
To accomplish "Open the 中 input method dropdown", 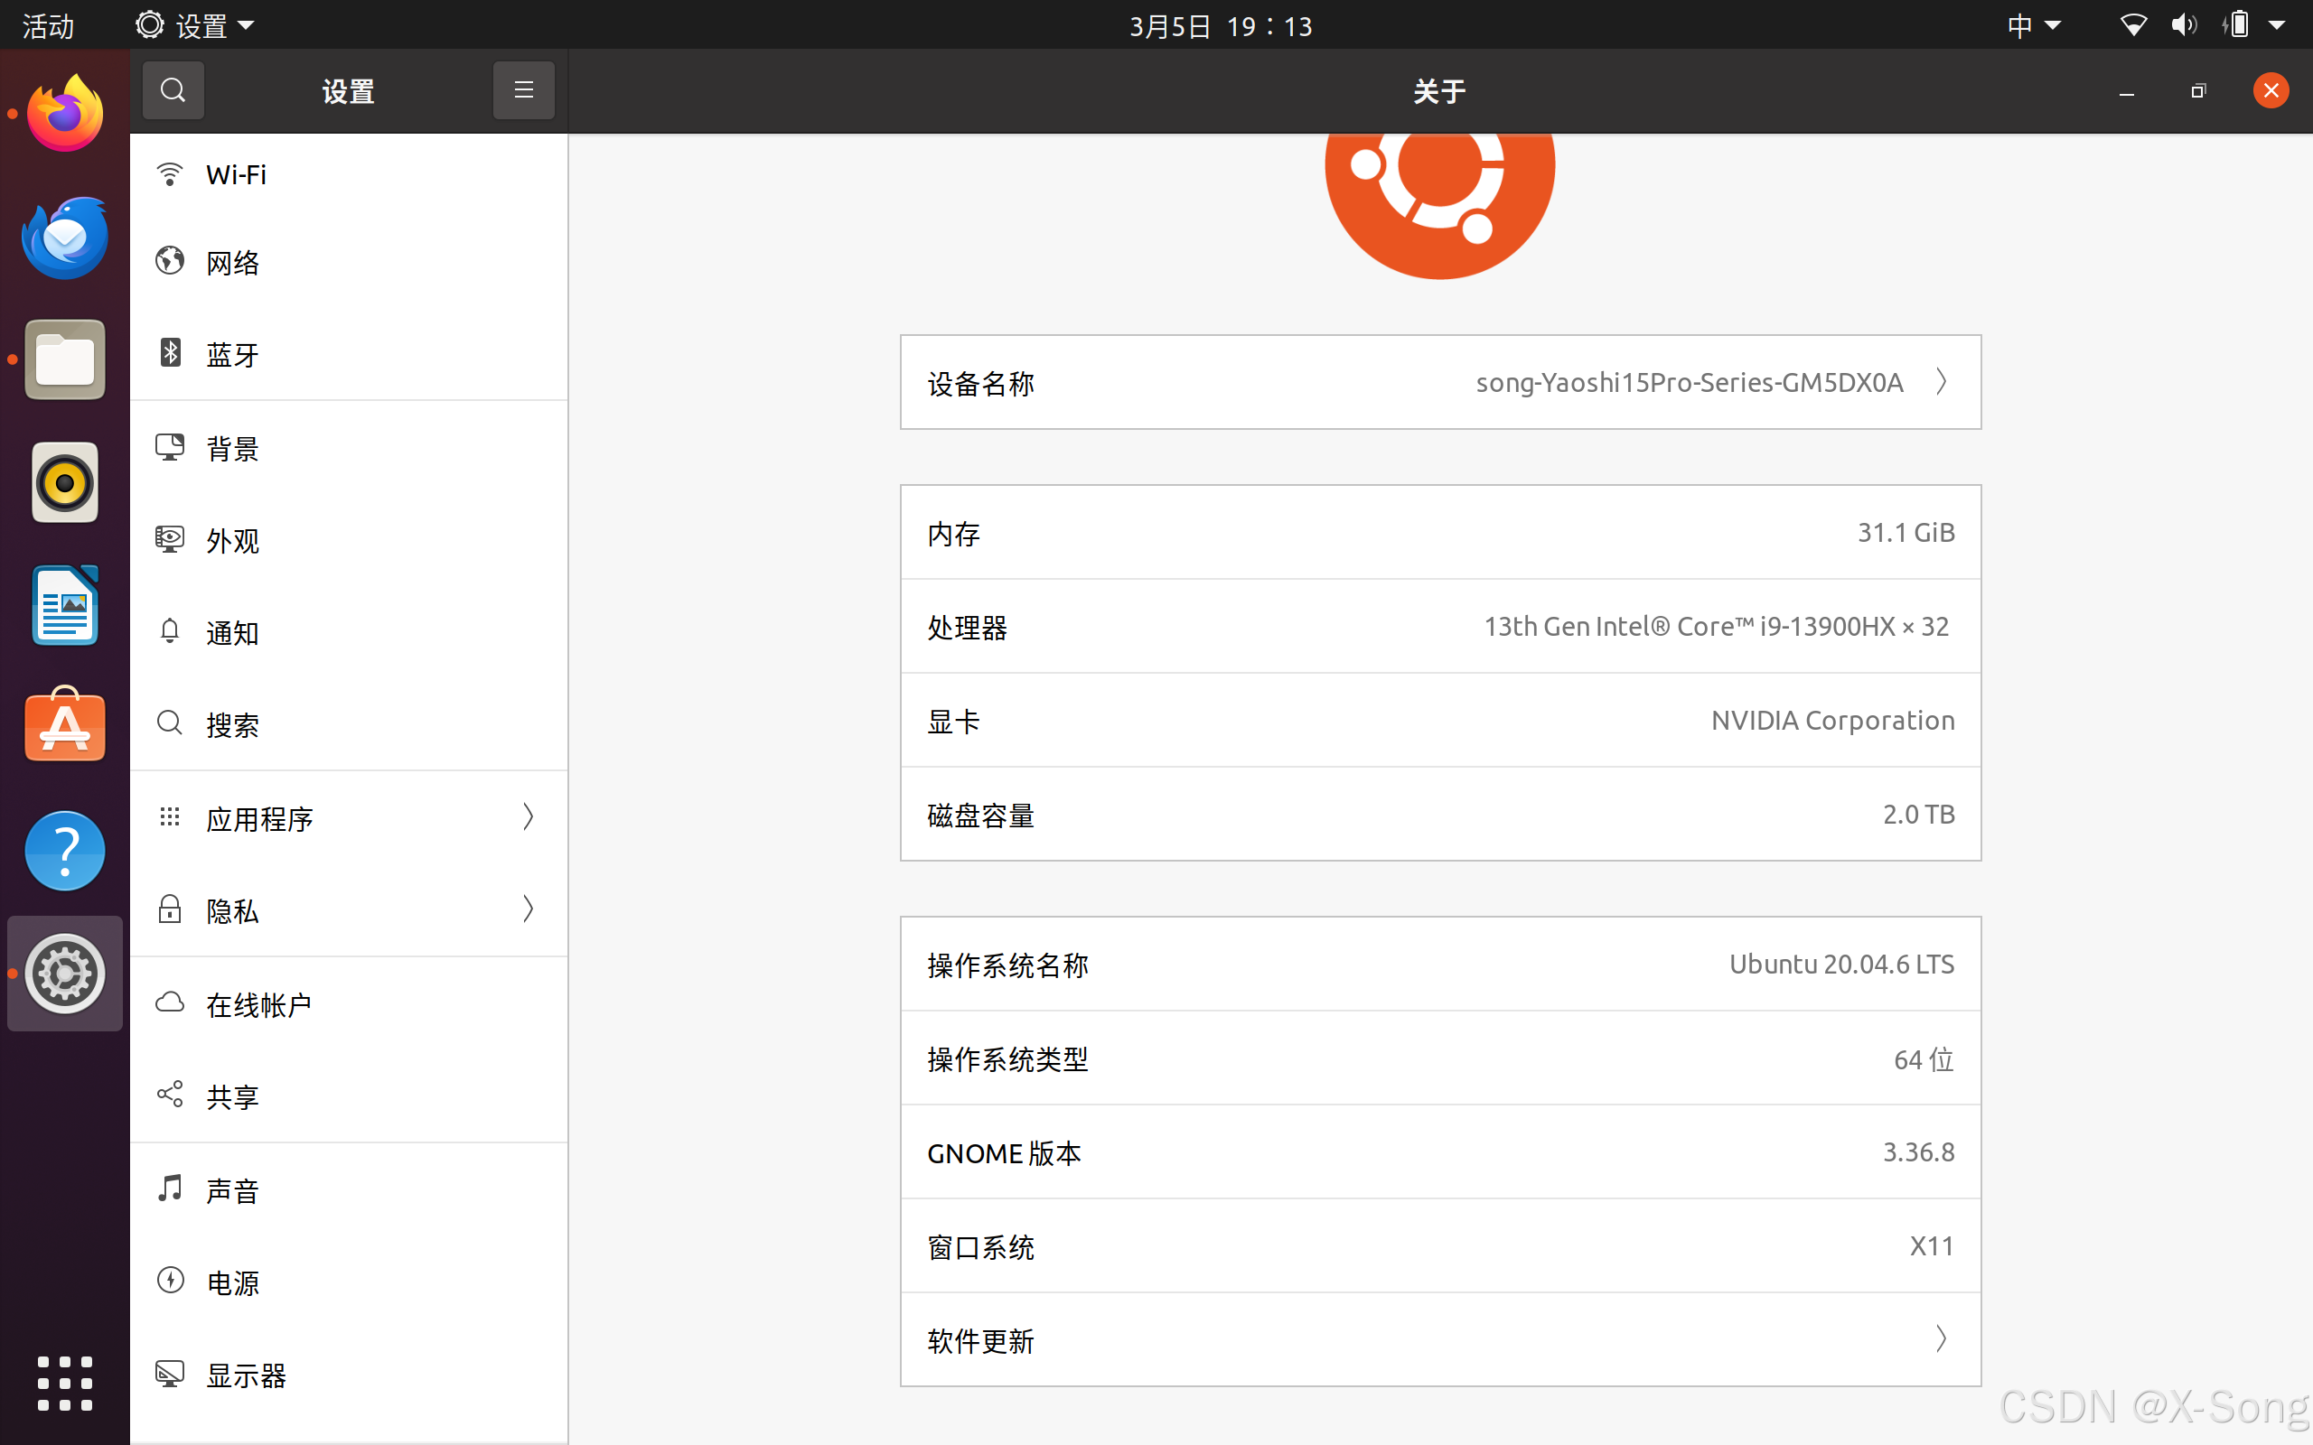I will click(x=2034, y=25).
